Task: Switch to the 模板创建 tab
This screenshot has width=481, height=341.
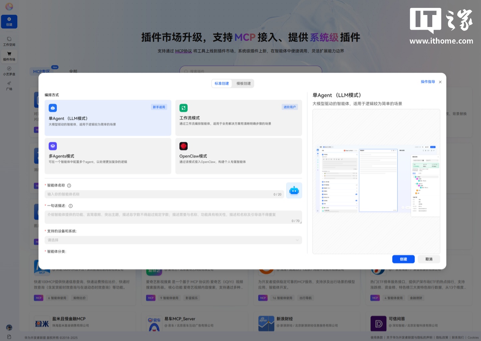Action: 243,83
